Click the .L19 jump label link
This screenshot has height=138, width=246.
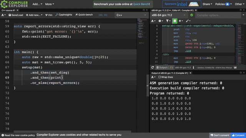[x=188, y=62]
